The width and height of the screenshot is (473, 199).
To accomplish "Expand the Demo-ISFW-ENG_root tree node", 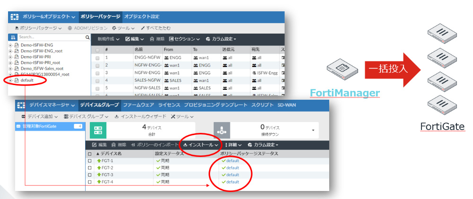I will pyautogui.click(x=10, y=51).
